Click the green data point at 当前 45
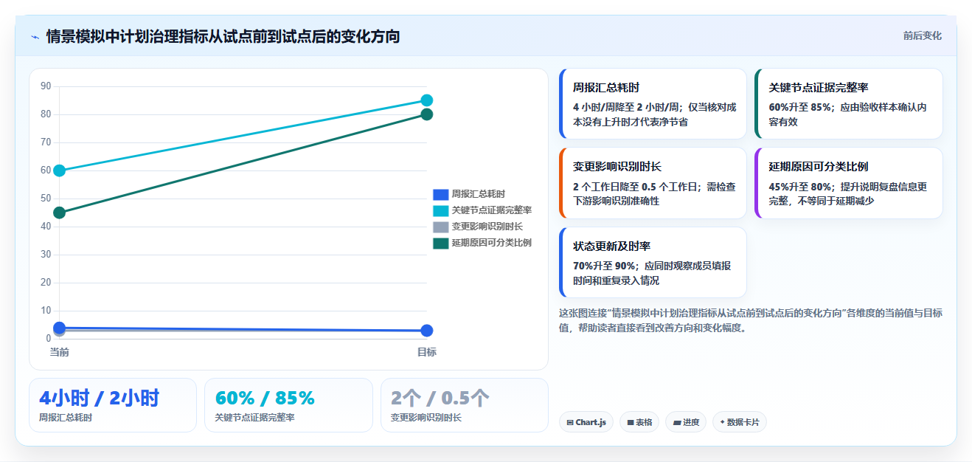This screenshot has width=972, height=462. coord(60,213)
